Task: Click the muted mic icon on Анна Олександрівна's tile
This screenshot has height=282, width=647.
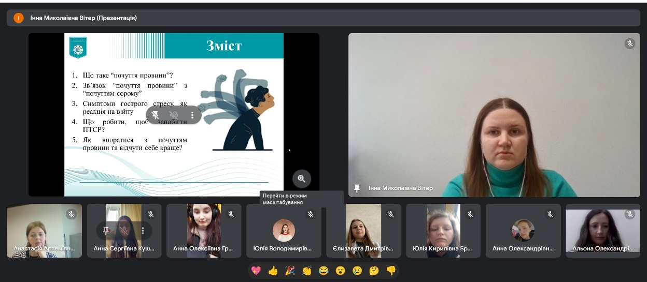Action: [550, 214]
